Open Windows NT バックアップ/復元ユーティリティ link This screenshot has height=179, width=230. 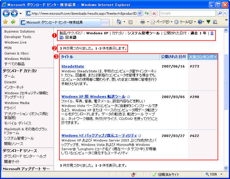click(x=99, y=135)
